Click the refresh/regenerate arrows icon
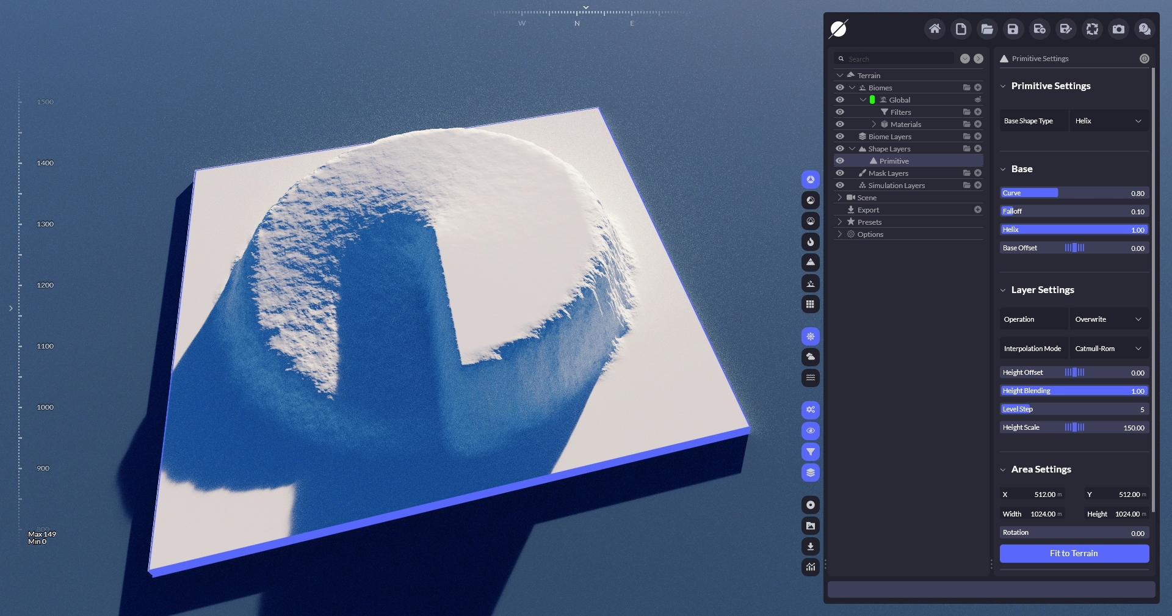This screenshot has height=616, width=1172. [x=1092, y=29]
